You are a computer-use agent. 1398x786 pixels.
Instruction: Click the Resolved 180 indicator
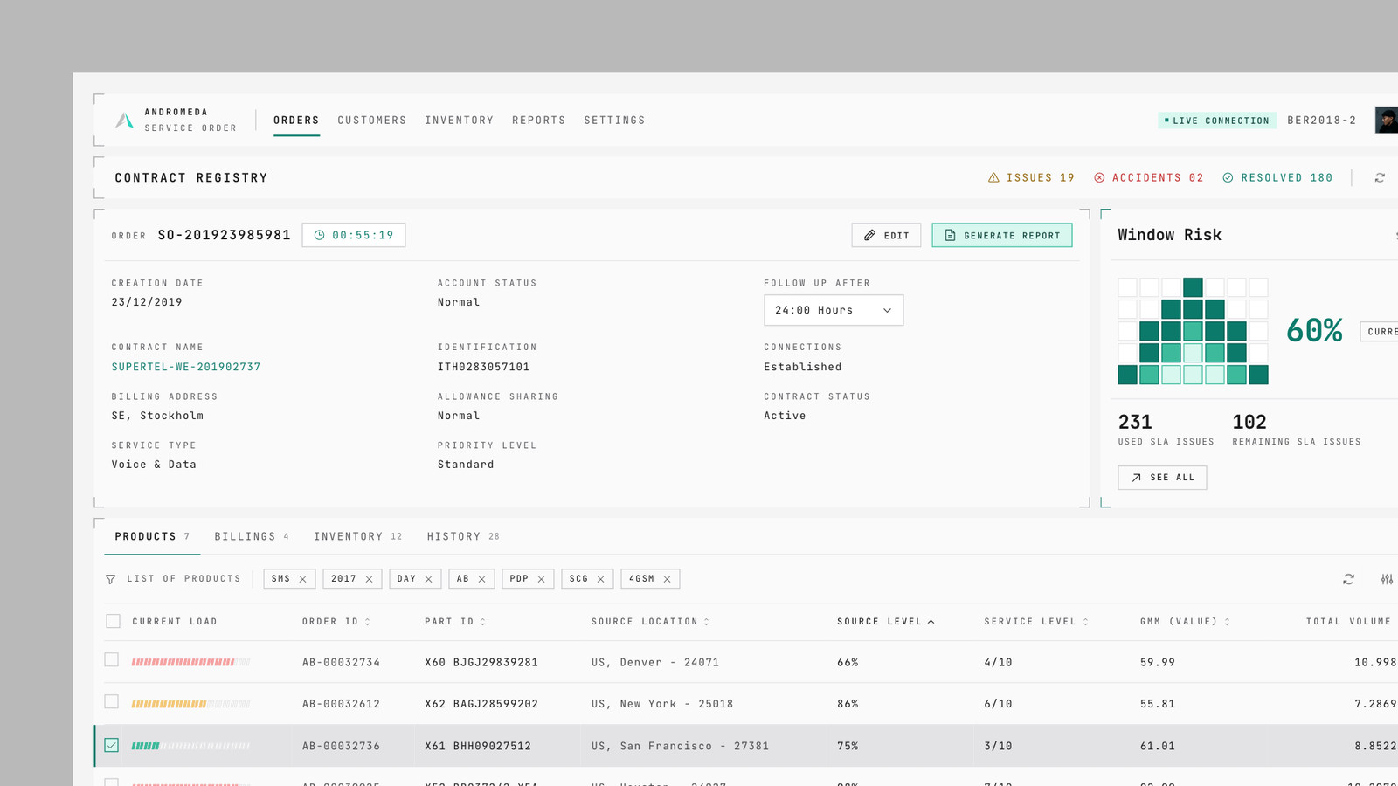[1277, 178]
